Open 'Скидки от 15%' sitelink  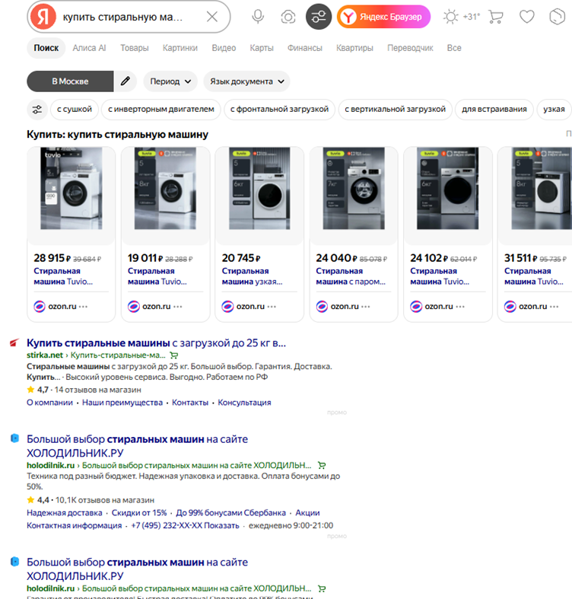click(139, 513)
